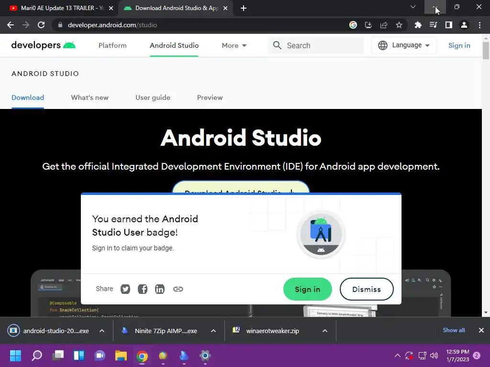Screen dimensions: 490x367
Task: Open the media controls icon in toolbar
Action: point(434,25)
